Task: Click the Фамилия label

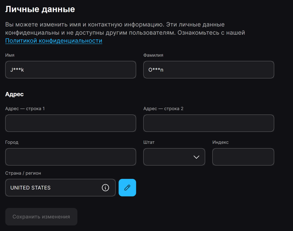Action: pos(153,55)
